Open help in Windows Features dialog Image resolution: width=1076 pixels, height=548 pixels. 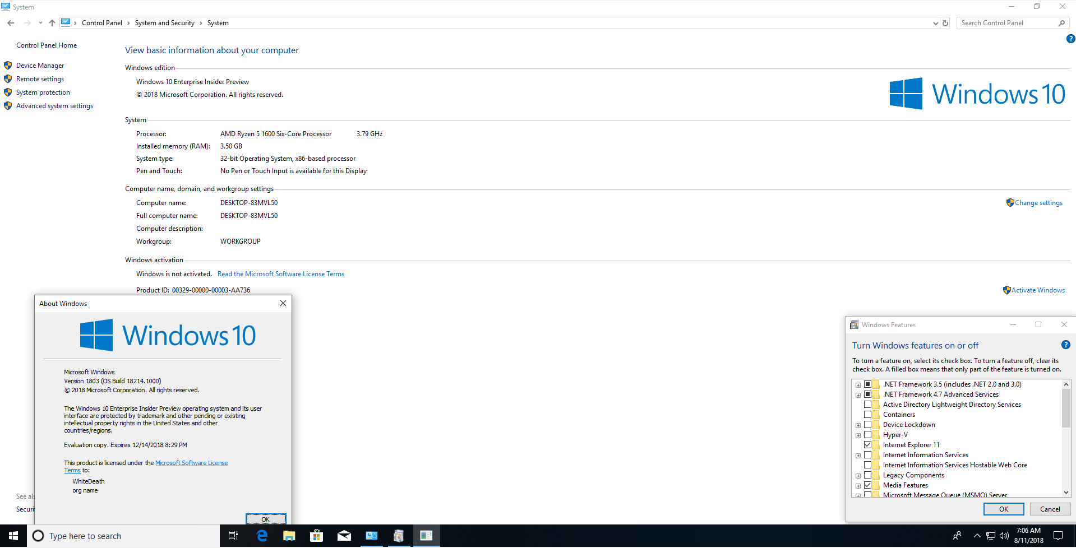pyautogui.click(x=1066, y=345)
